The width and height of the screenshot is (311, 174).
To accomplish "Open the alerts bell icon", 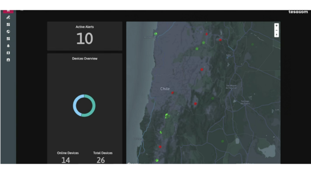I will coord(8,46).
